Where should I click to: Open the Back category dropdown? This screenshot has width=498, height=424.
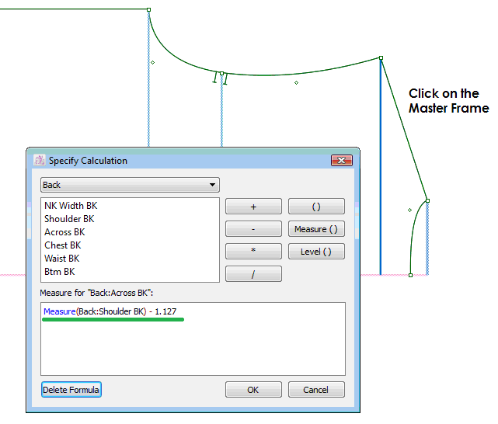click(x=130, y=185)
